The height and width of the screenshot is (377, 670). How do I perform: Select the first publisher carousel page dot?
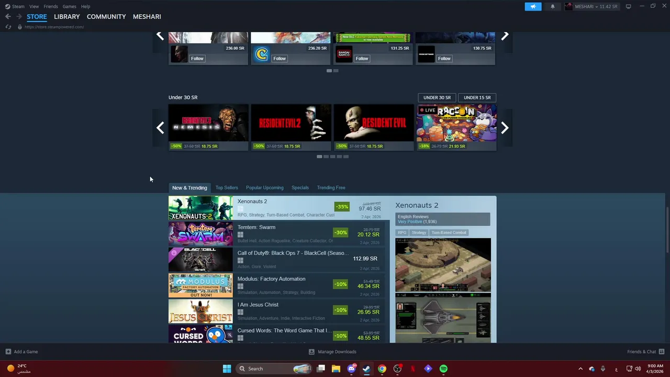329,71
